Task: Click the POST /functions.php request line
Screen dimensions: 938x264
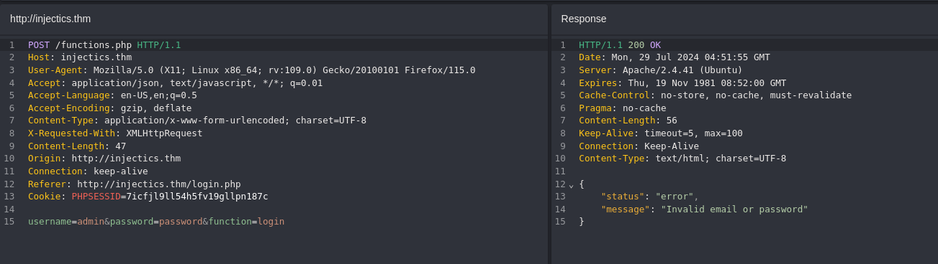Action: click(104, 44)
